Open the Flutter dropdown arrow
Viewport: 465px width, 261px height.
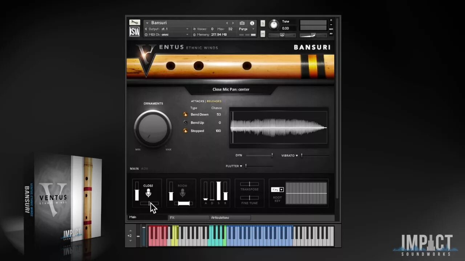tap(241, 166)
